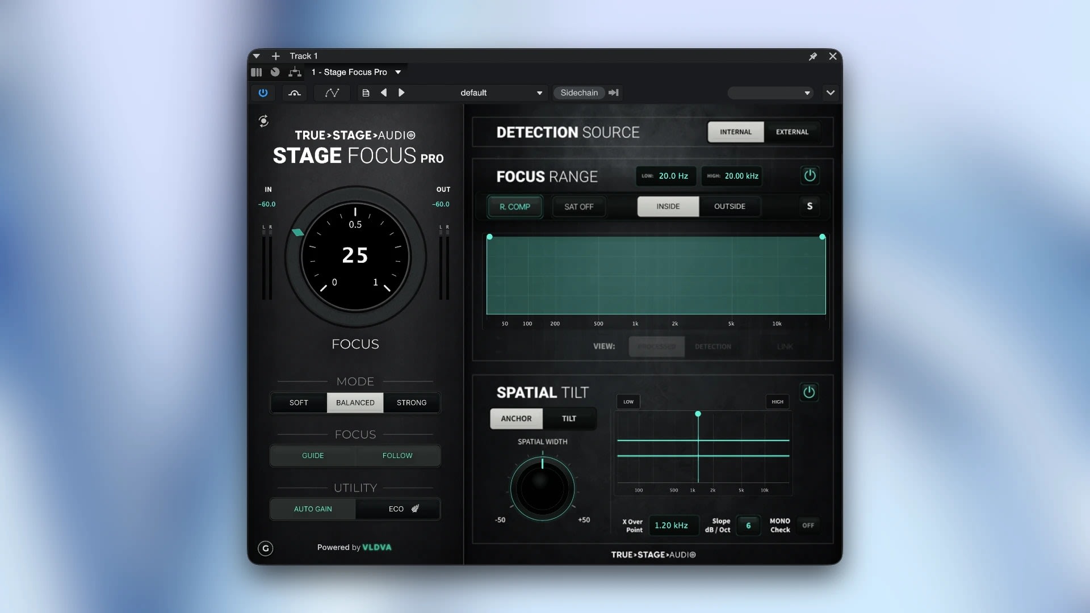Click the Focus amount knob showing 25
The image size is (1090, 613).
(355, 256)
